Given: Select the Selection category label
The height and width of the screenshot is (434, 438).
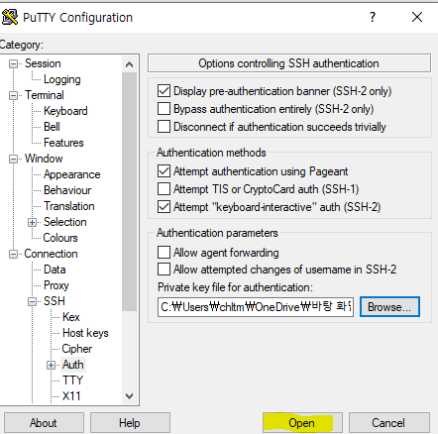Looking at the screenshot, I should [x=65, y=222].
